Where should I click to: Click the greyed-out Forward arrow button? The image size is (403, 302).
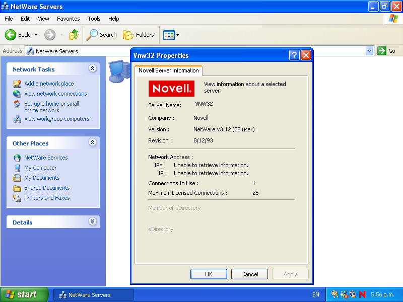point(50,35)
